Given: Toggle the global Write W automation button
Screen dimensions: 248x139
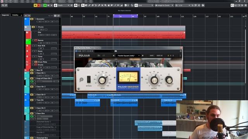Looking at the screenshot, I should 48,5.
